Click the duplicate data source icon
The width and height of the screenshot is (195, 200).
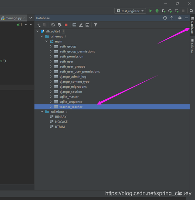point(45,25)
